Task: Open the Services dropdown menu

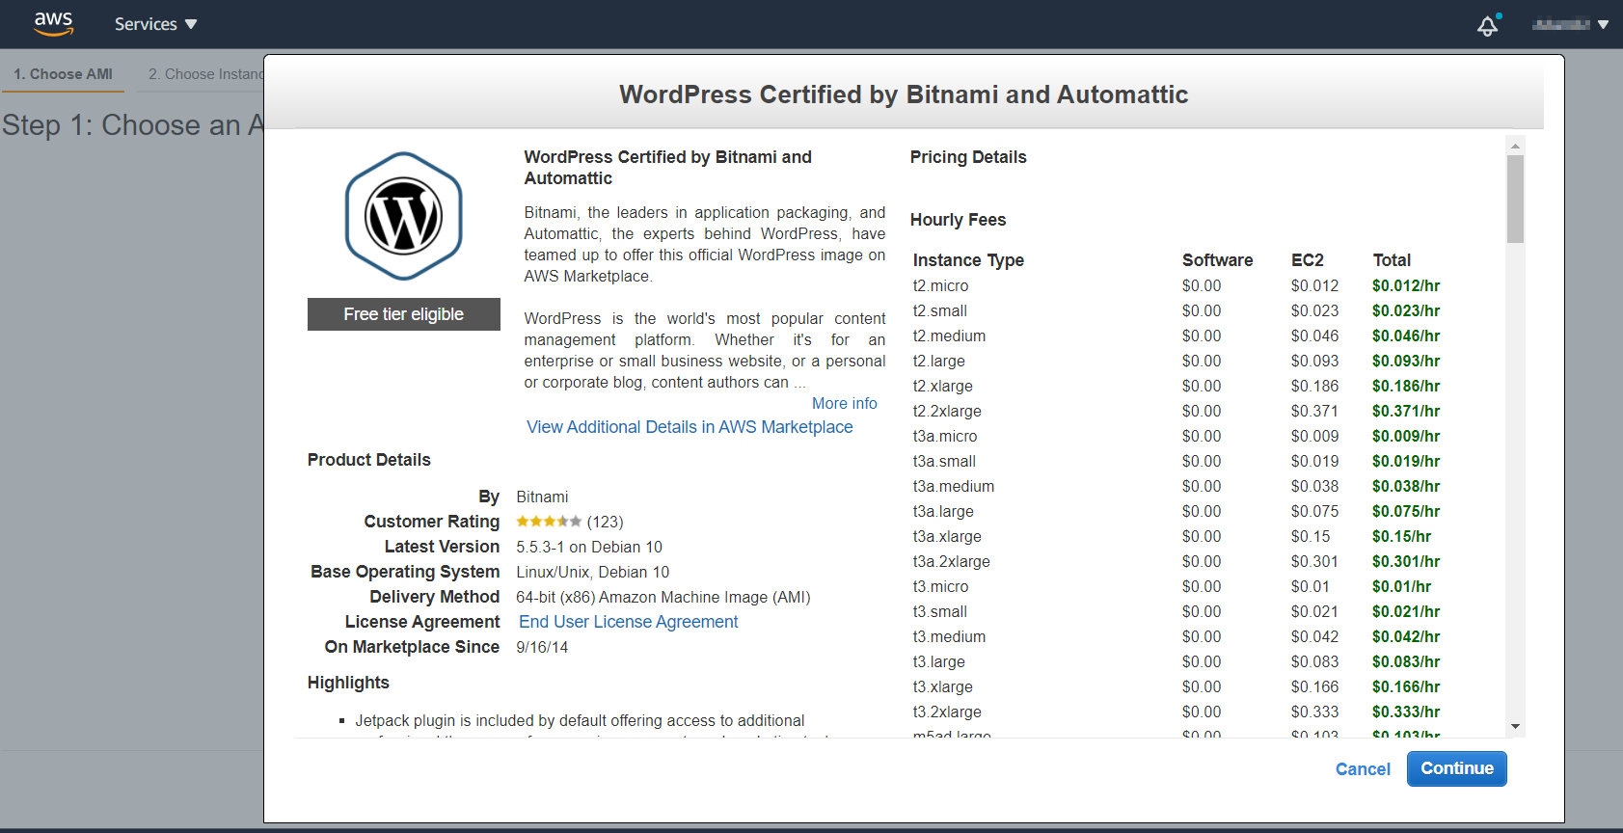Action: tap(155, 24)
